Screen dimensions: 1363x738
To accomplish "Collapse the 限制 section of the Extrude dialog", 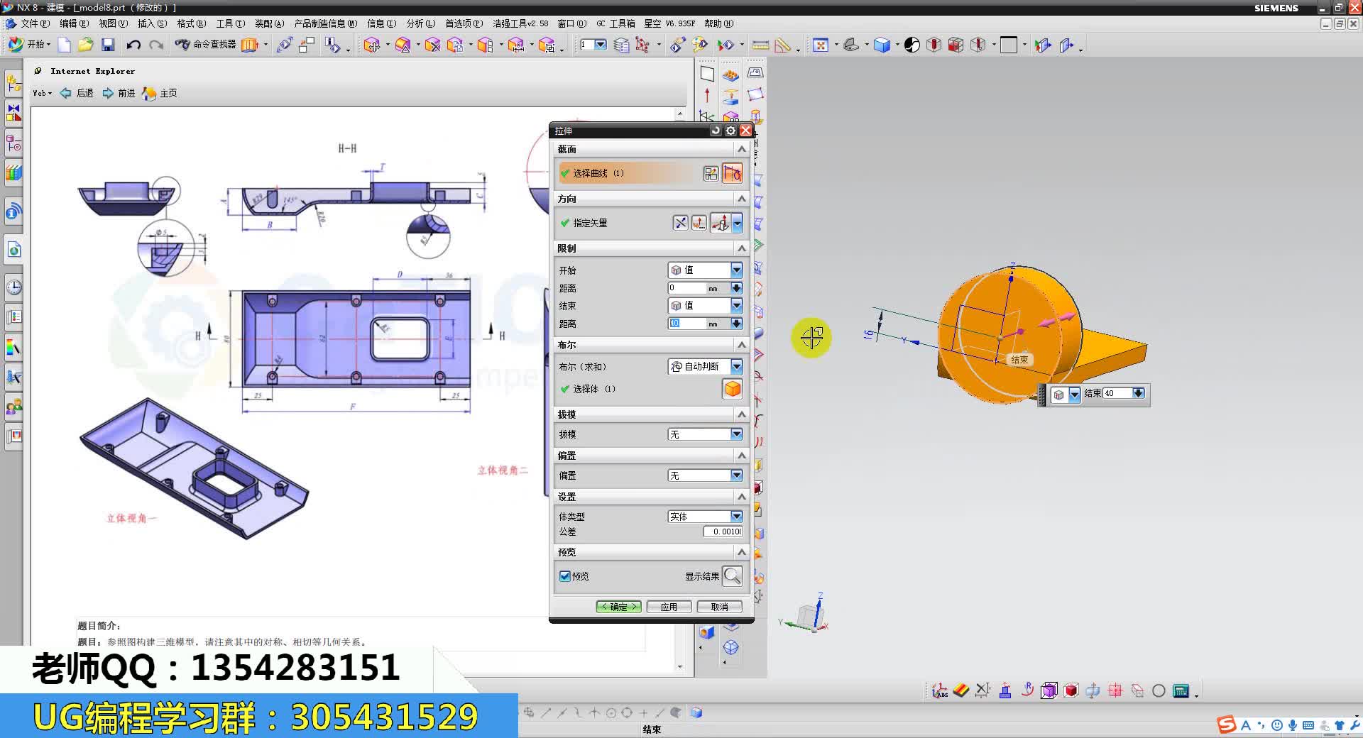I will [741, 248].
